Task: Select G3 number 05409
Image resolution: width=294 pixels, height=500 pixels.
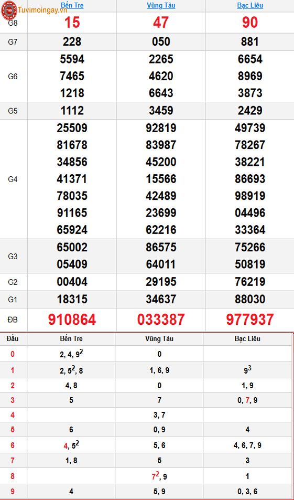Action: coord(72,264)
